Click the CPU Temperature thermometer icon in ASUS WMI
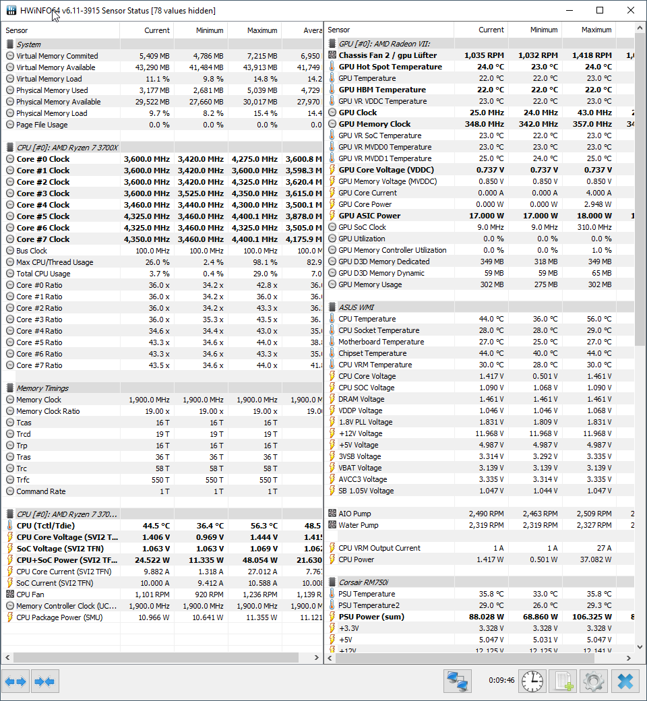Screen dimensions: 647x701 (x=332, y=319)
